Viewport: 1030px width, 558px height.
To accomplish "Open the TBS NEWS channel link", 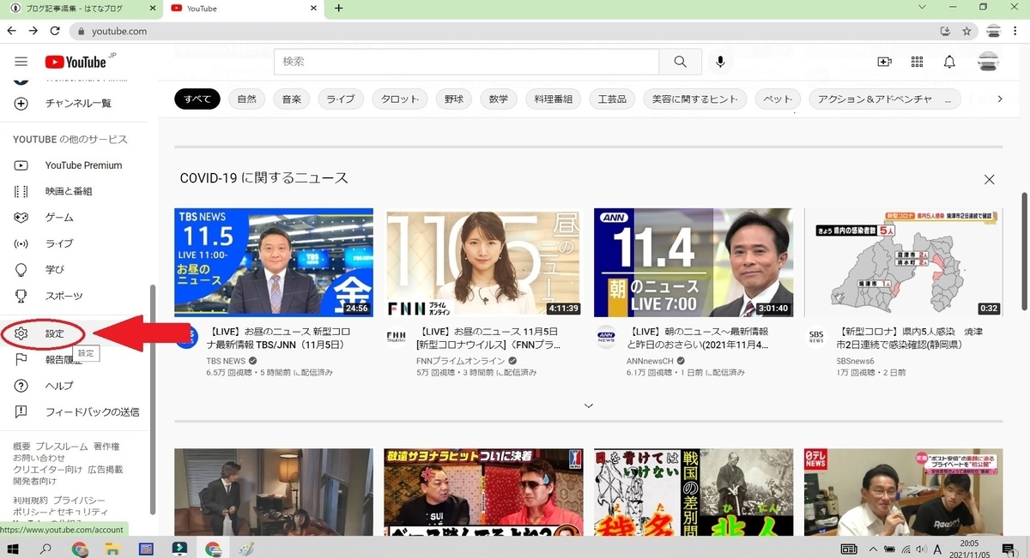I will coord(226,361).
